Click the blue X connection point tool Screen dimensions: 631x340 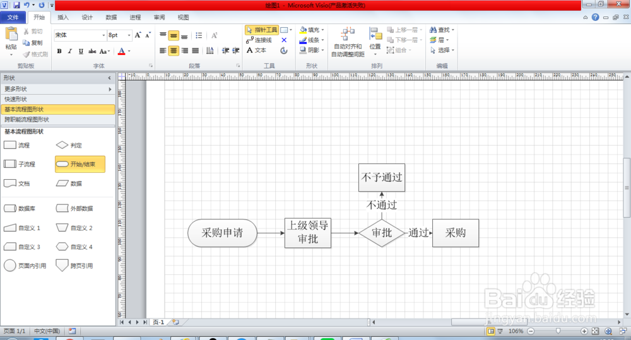pos(284,40)
